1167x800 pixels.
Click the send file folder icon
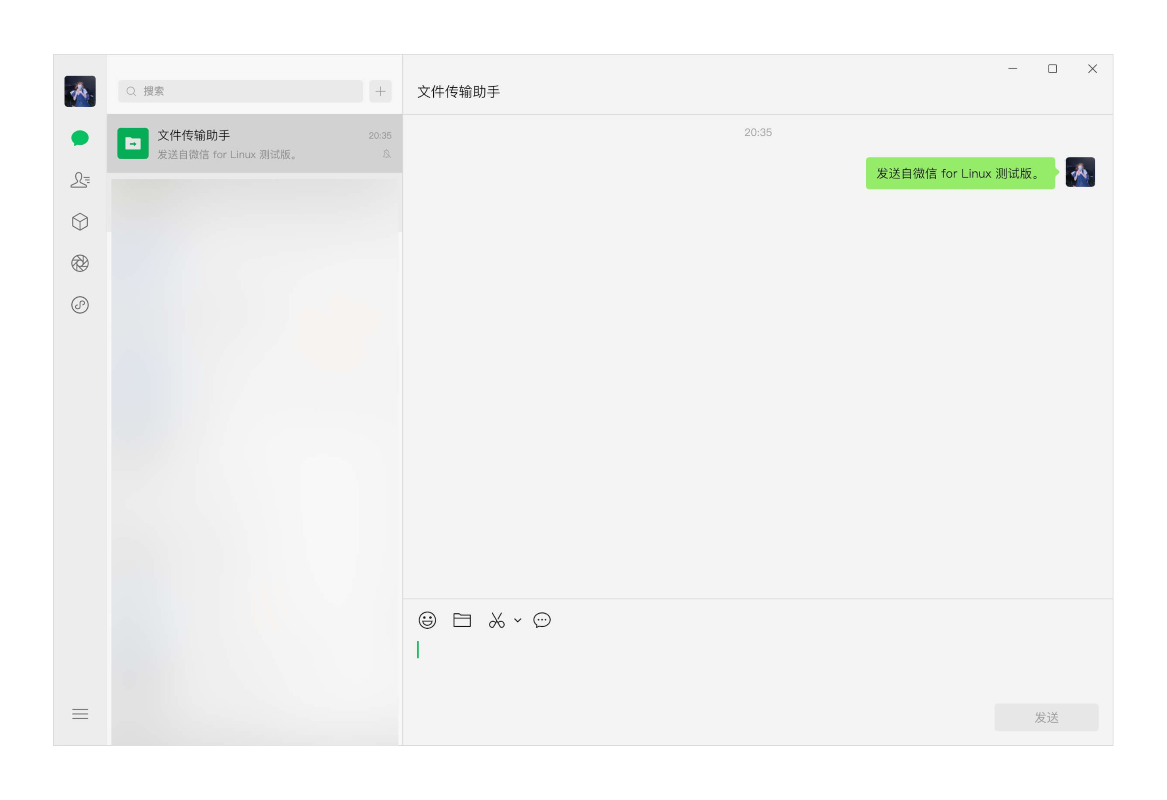click(x=462, y=620)
